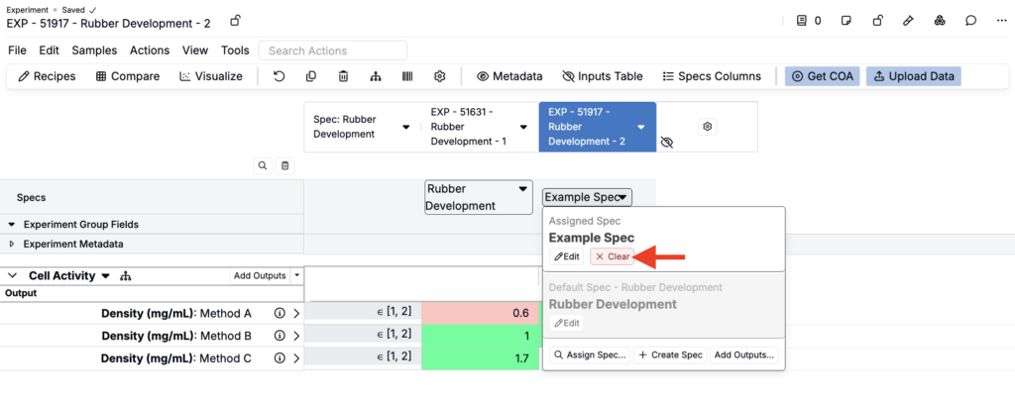Click the green Density Method B value cell
Image resolution: width=1015 pixels, height=400 pixels.
[481, 335]
